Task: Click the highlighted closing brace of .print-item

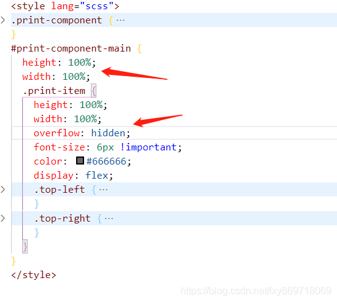Action: click(25, 246)
